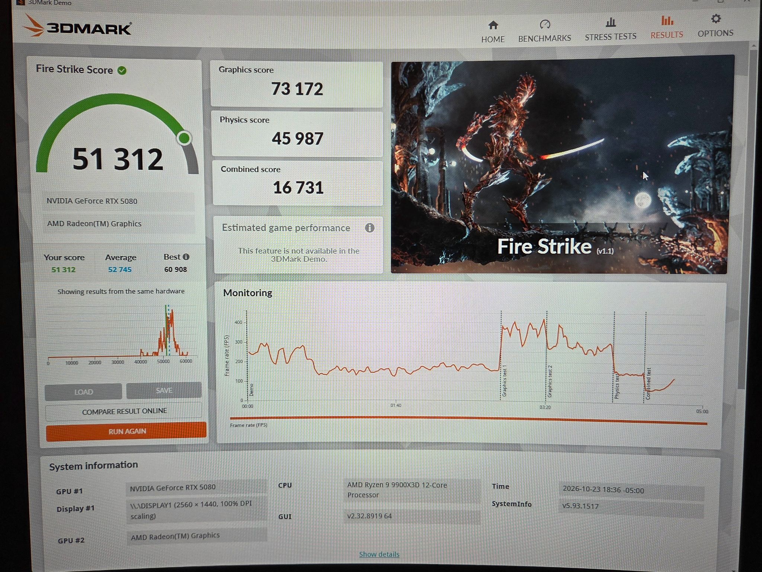The width and height of the screenshot is (762, 572).
Task: Click the main score 51 312
Action: pyautogui.click(x=118, y=159)
